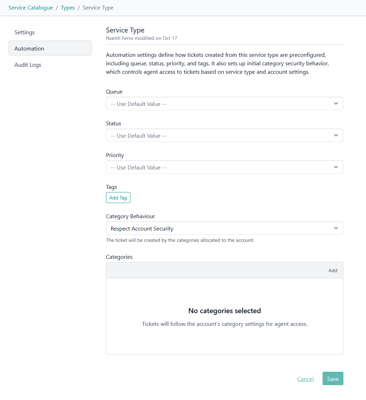The width and height of the screenshot is (366, 400).
Task: Click Add in the Categories header
Action: pos(333,270)
